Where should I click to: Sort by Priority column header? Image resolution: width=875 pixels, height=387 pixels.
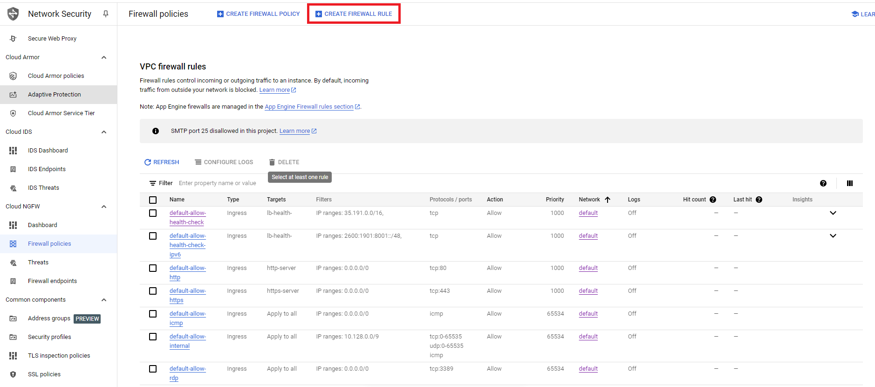tap(555, 200)
